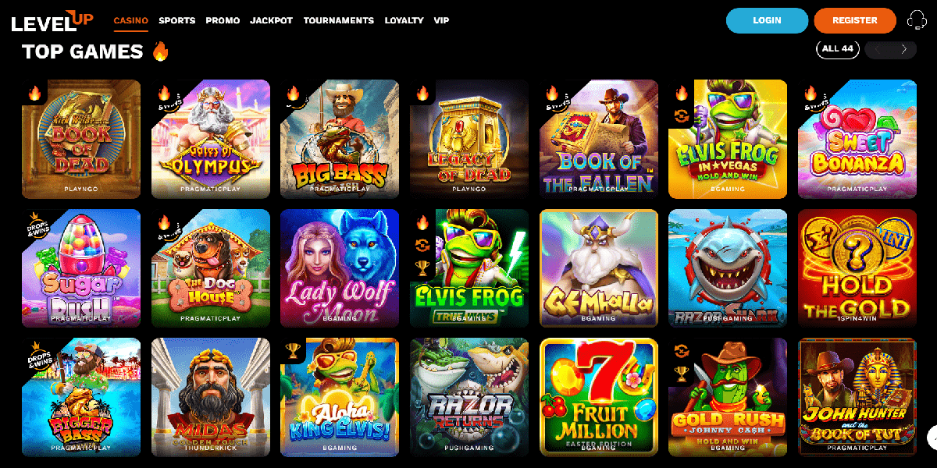
Task: Click the LevelUp logo
Action: (52, 21)
